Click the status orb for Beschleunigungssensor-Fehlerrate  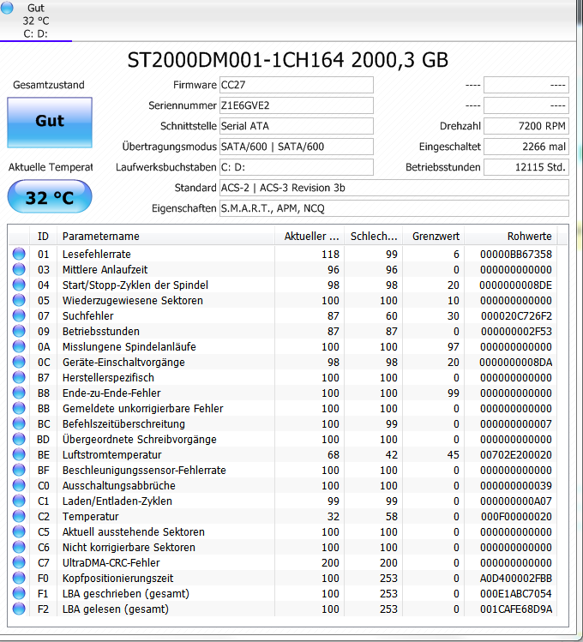(19, 470)
